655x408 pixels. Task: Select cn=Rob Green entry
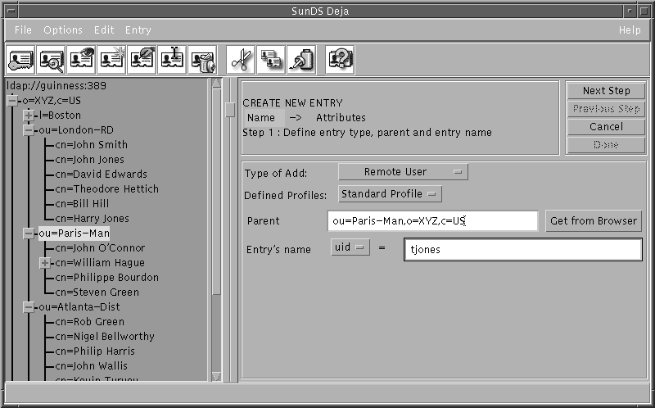(x=90, y=321)
